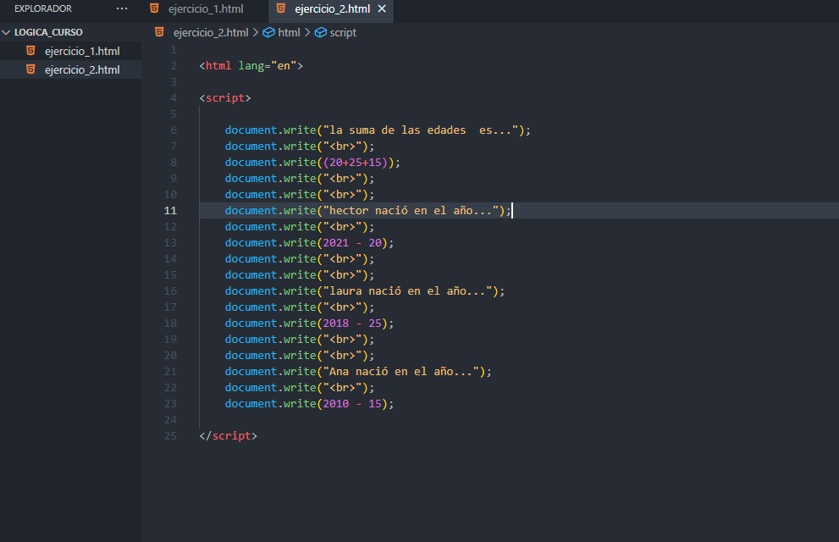
Task: Open the Explorer more actions ellipsis
Action: tap(122, 8)
